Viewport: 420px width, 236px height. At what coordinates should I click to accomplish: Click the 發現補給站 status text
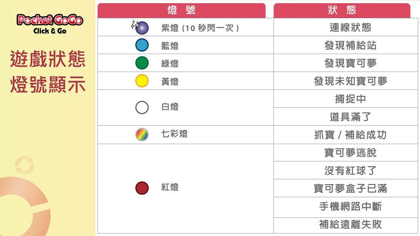pyautogui.click(x=350, y=45)
